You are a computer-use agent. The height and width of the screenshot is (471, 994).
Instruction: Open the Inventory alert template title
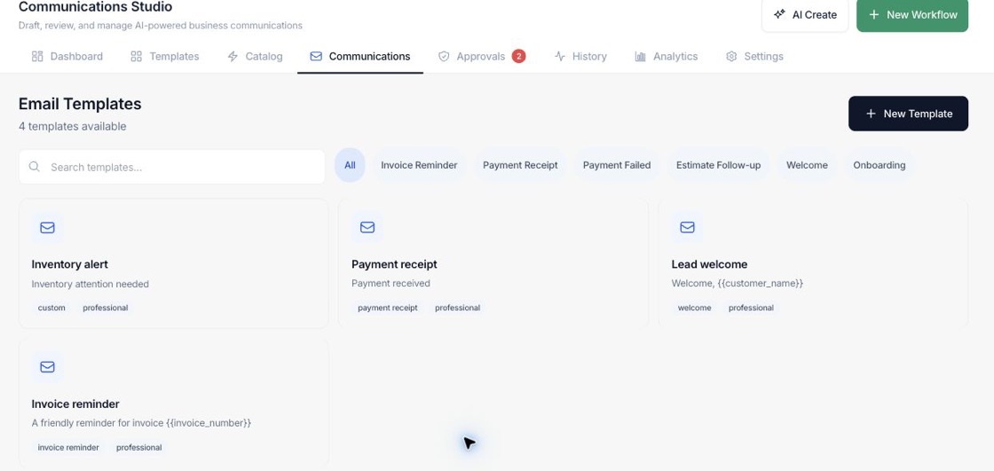click(70, 264)
